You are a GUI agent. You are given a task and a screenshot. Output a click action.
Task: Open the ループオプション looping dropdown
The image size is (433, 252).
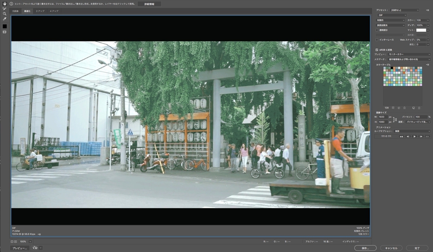click(x=412, y=131)
